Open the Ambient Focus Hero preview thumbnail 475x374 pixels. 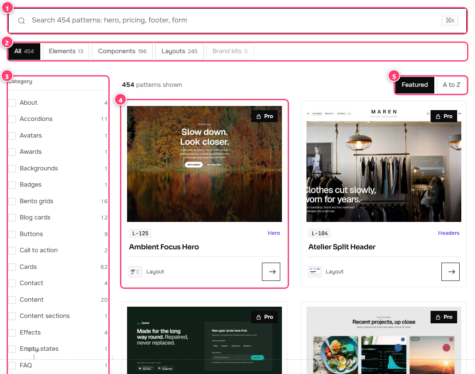coord(204,164)
